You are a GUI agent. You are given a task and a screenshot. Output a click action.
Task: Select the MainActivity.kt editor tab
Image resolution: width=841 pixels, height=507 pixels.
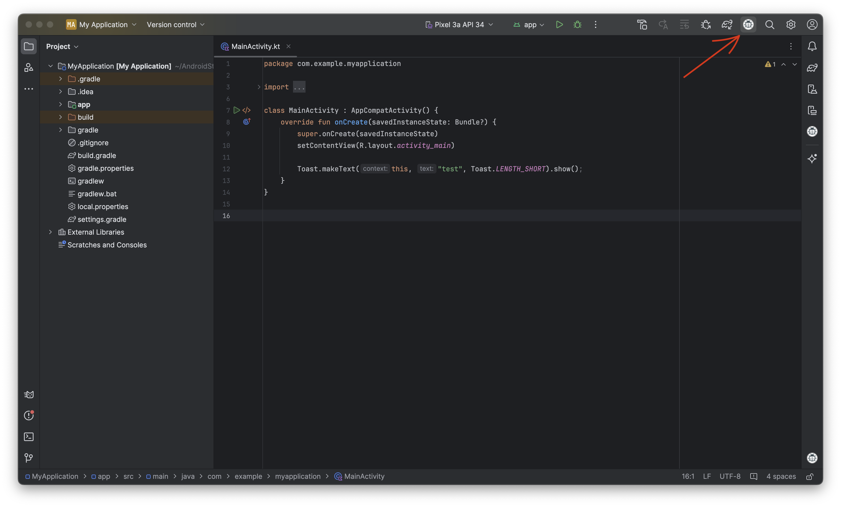255,46
